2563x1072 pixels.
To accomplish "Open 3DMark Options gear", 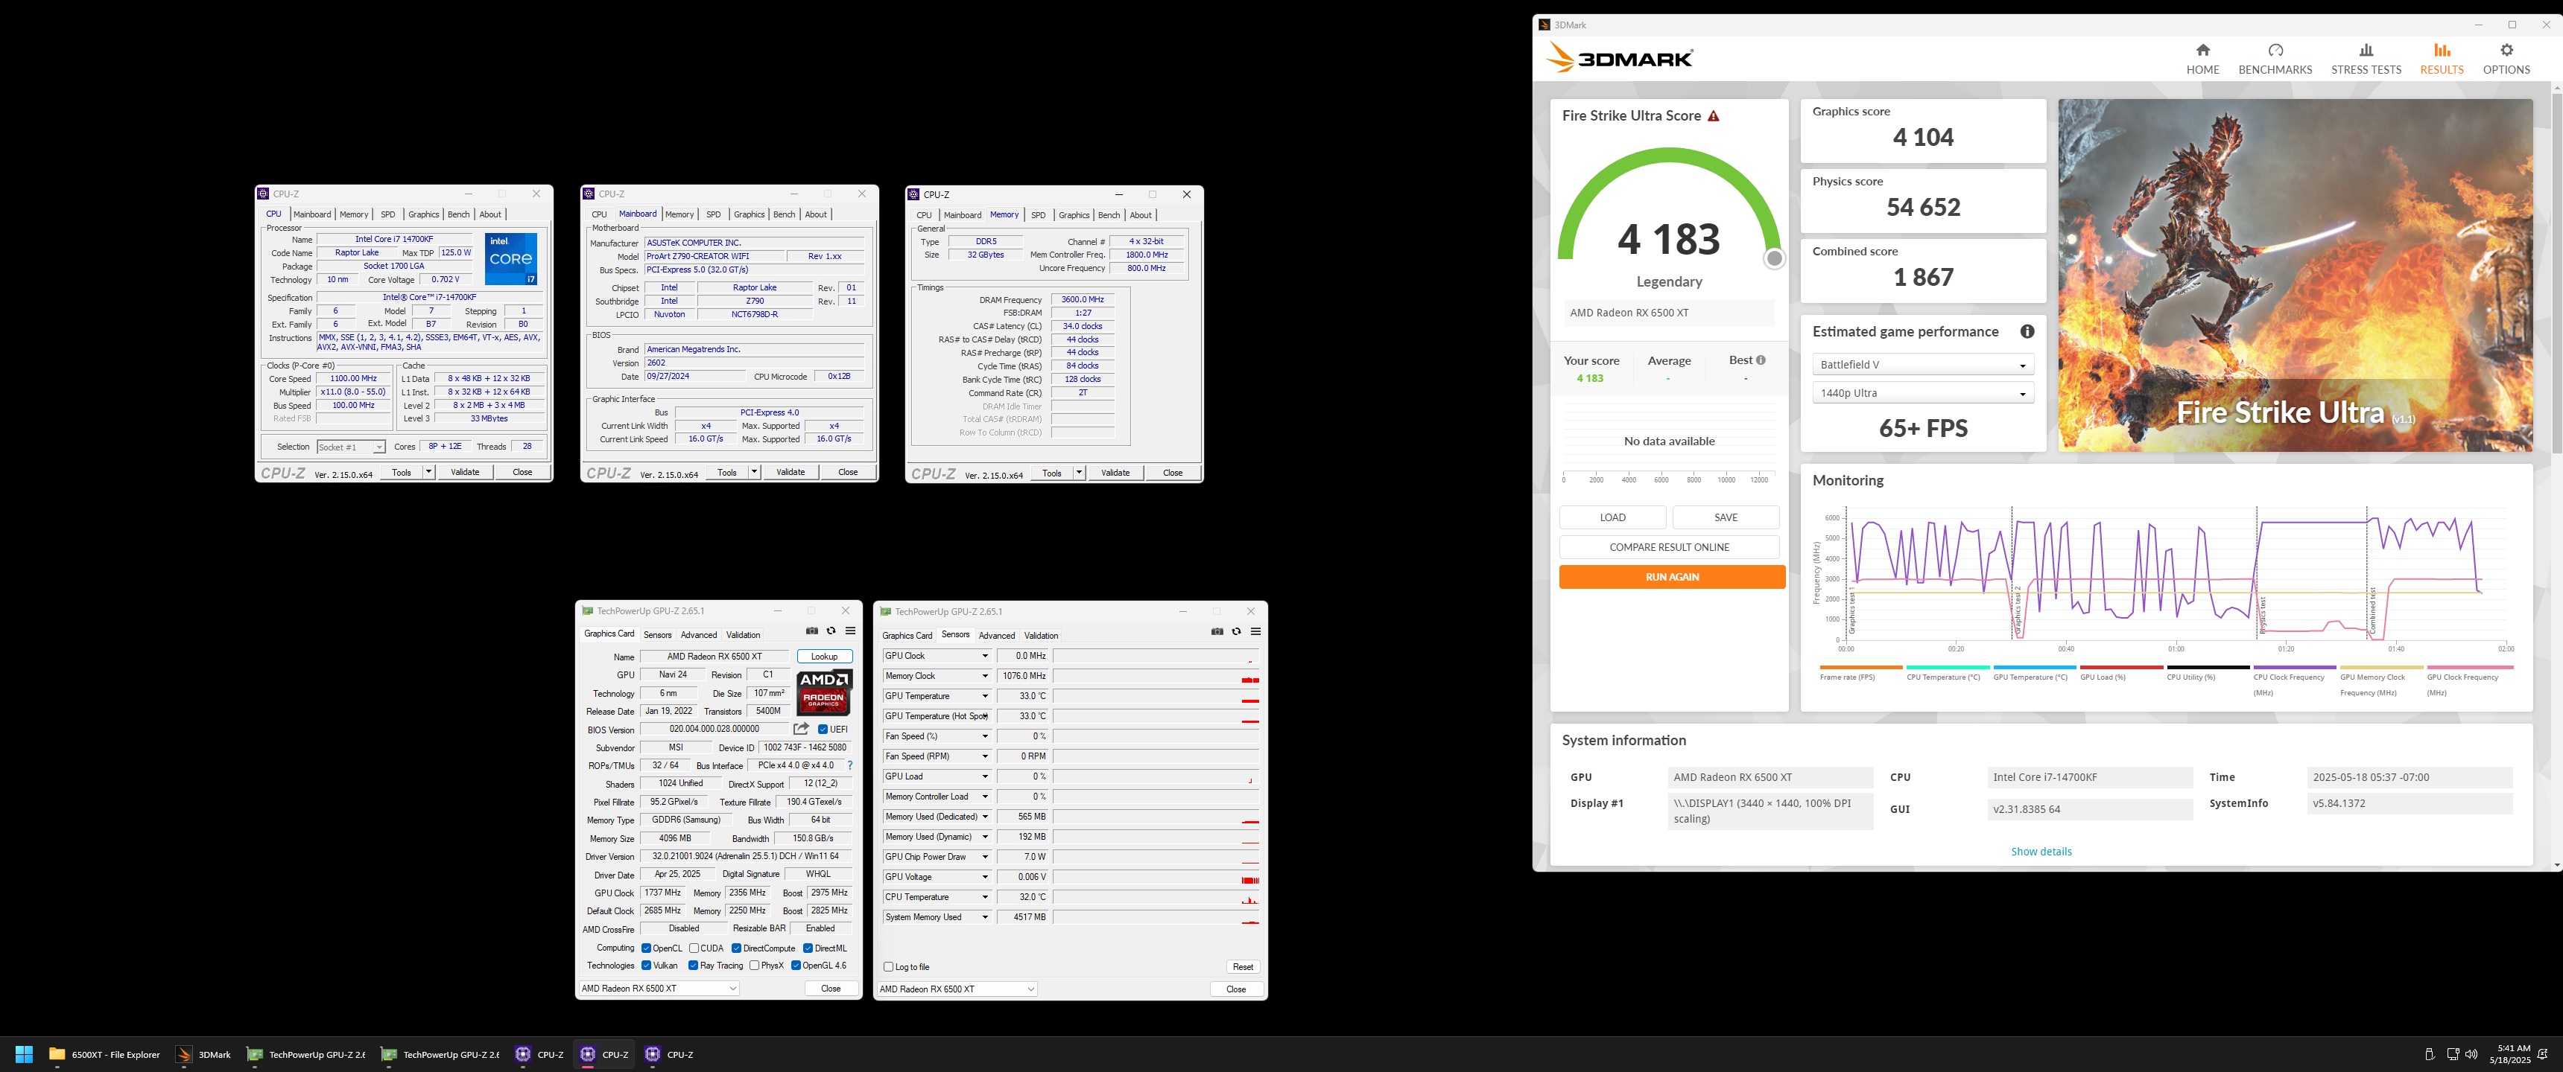I will point(2506,59).
